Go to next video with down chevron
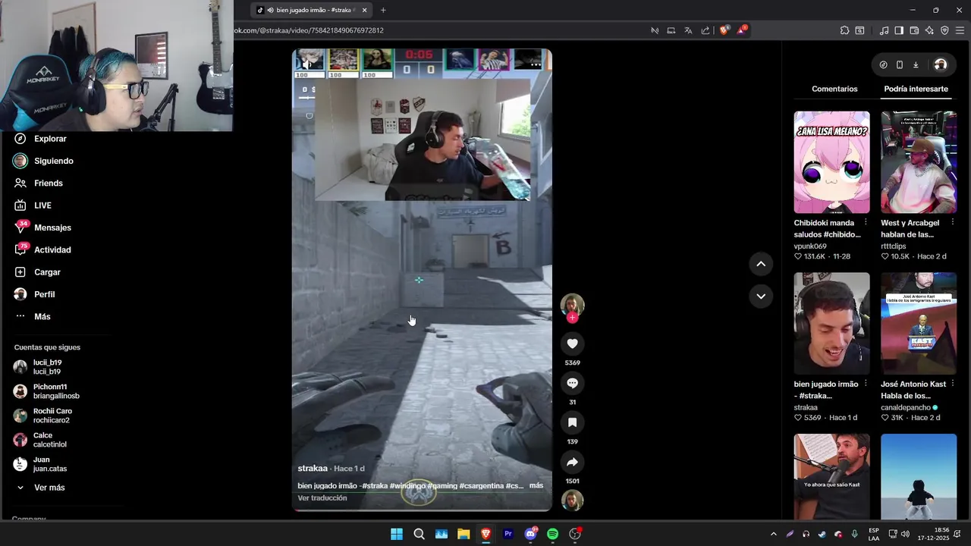This screenshot has width=971, height=546. [761, 296]
